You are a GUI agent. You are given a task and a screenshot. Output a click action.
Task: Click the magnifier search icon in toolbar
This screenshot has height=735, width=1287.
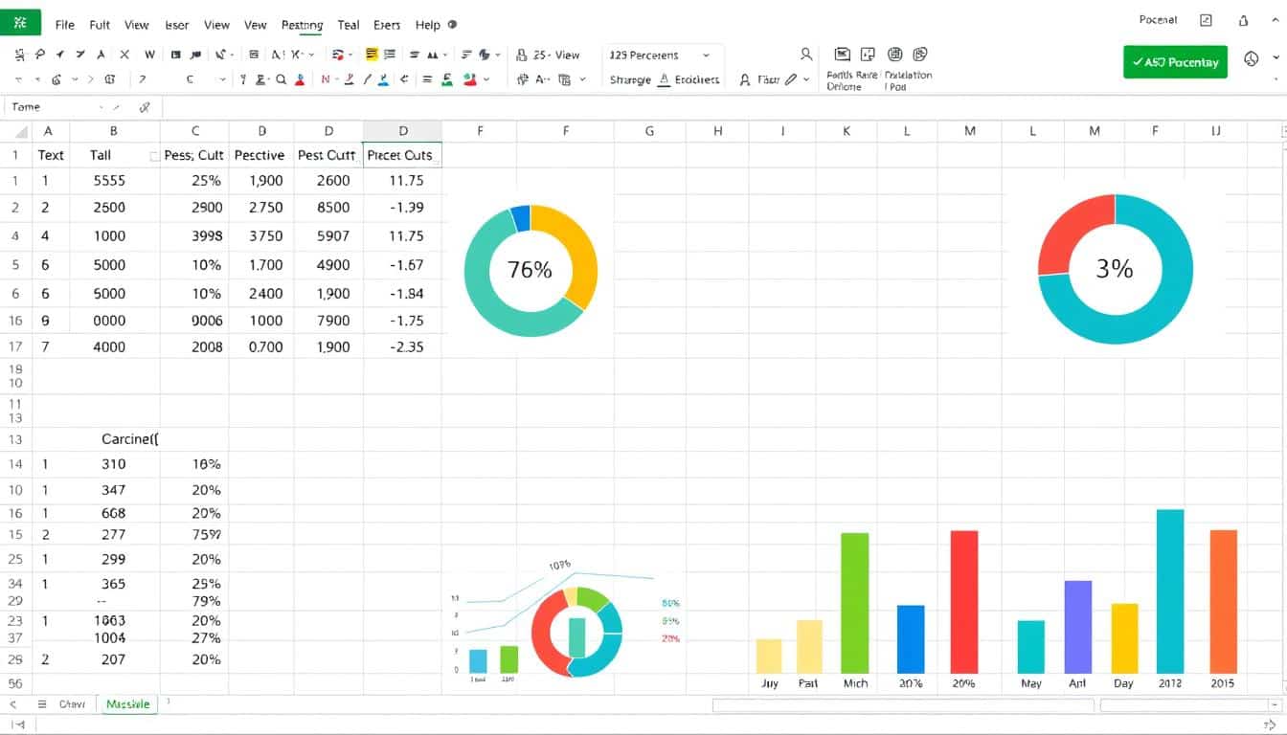282,80
